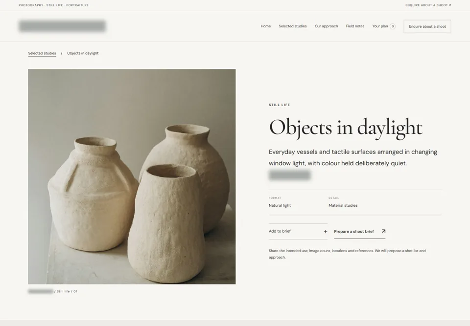Click the Objects in daylight breadcrumb text
Image resolution: width=470 pixels, height=326 pixels.
(x=83, y=53)
